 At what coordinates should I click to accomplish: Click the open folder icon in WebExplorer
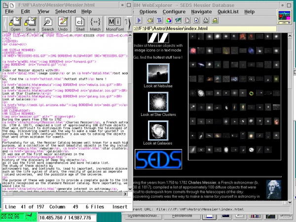pos(150,20)
